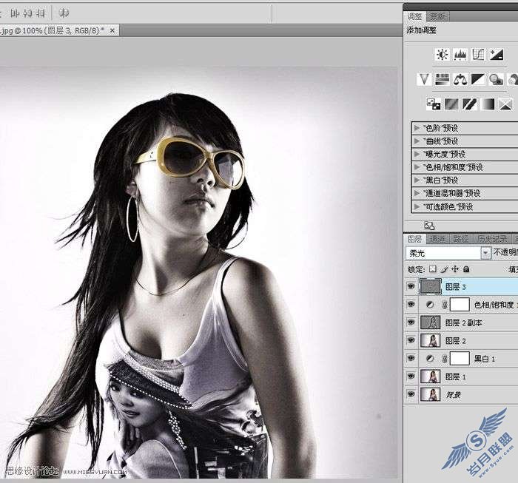Add a Black & White adjustment icon
Screen dimensions: 518x483
point(478,79)
